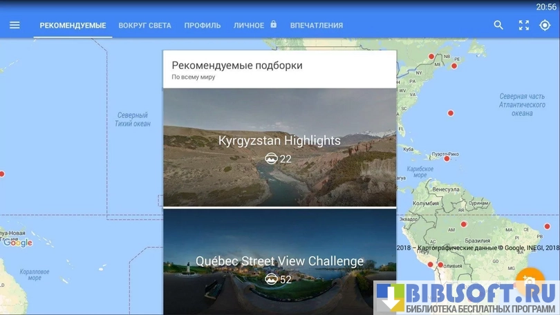This screenshot has width=560, height=315.
Task: Check the clock showing 20:56
Action: pos(545,7)
